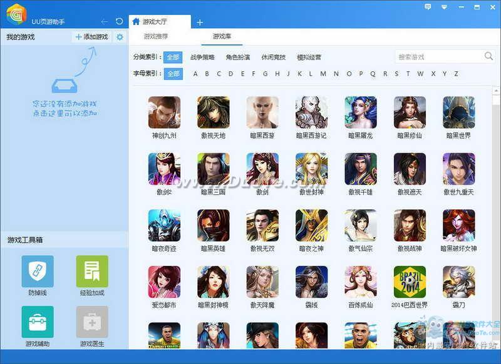The width and height of the screenshot is (501, 364).
Task: Filter games by letter A
Action: [x=195, y=74]
